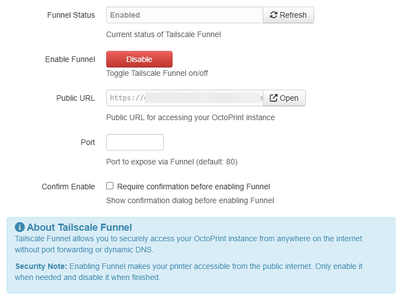
Task: Click the Public URL label
Action: click(x=75, y=98)
